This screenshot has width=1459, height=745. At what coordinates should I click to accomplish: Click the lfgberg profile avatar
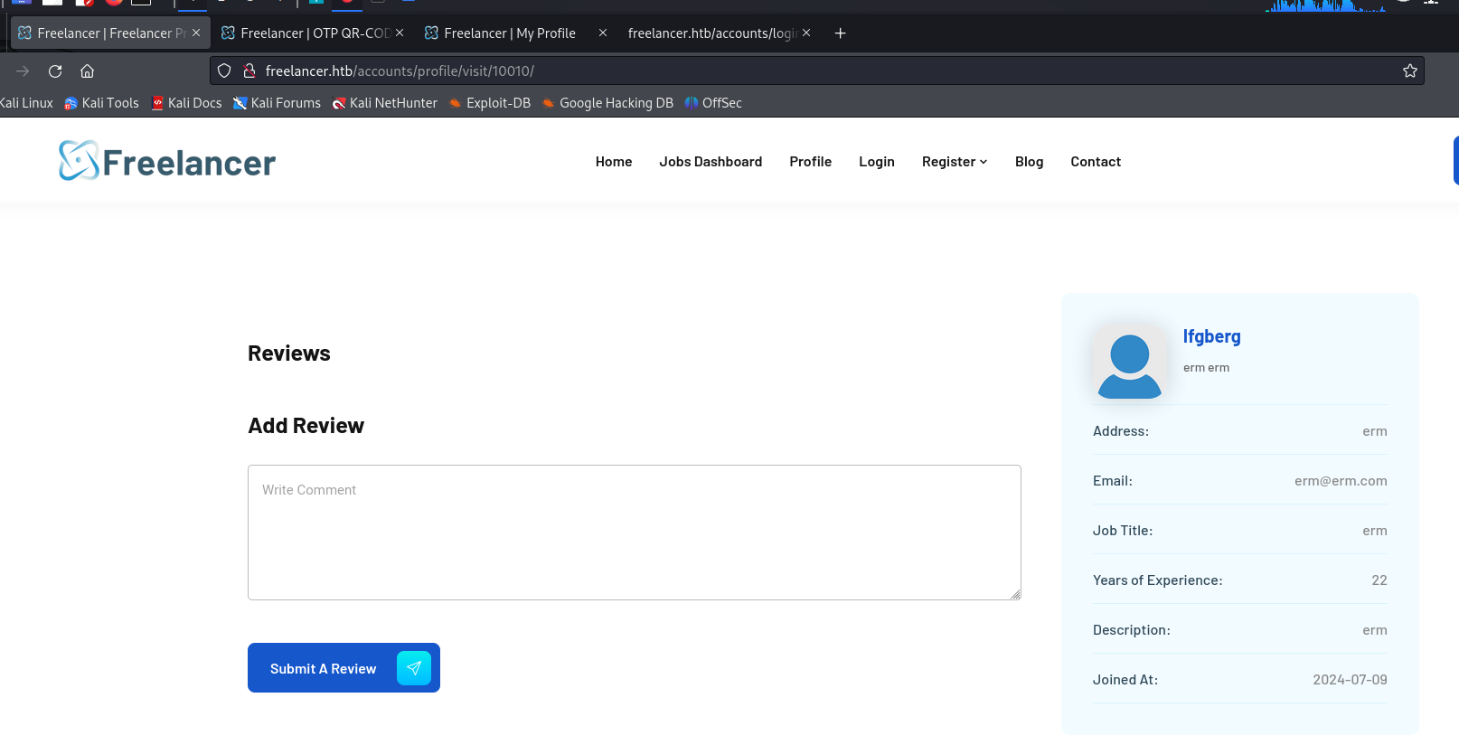point(1129,363)
